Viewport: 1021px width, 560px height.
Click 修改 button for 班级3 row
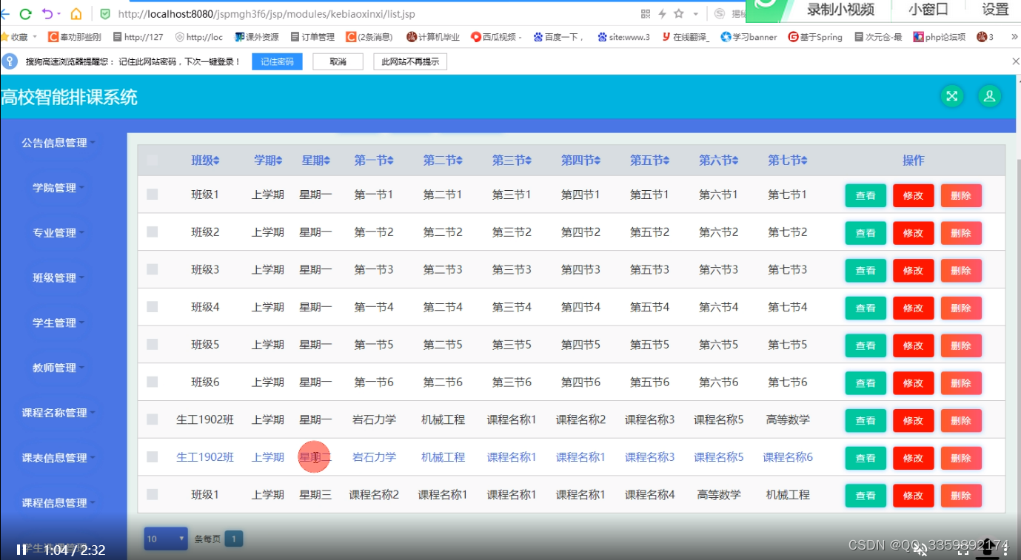point(914,271)
